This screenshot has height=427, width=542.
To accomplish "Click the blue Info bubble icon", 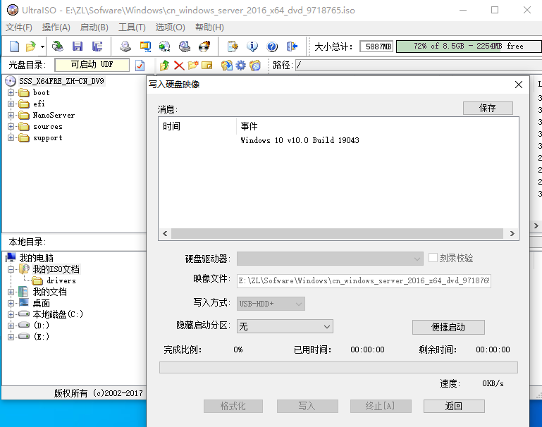I will [252, 47].
